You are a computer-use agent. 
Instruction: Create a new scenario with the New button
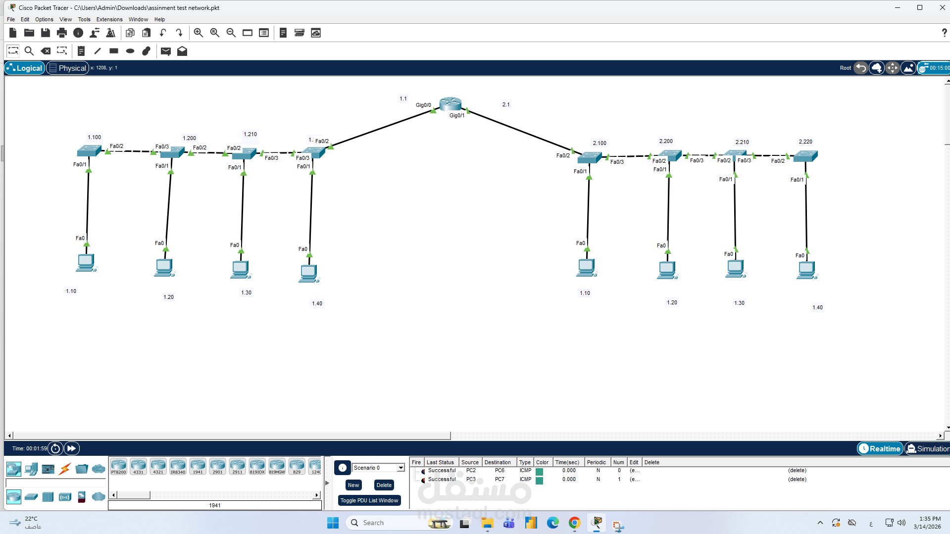pyautogui.click(x=353, y=485)
